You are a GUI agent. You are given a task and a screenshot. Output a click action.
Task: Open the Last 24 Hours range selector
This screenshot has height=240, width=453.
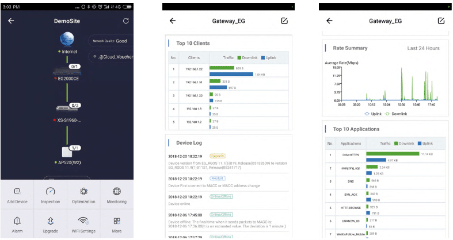point(423,48)
